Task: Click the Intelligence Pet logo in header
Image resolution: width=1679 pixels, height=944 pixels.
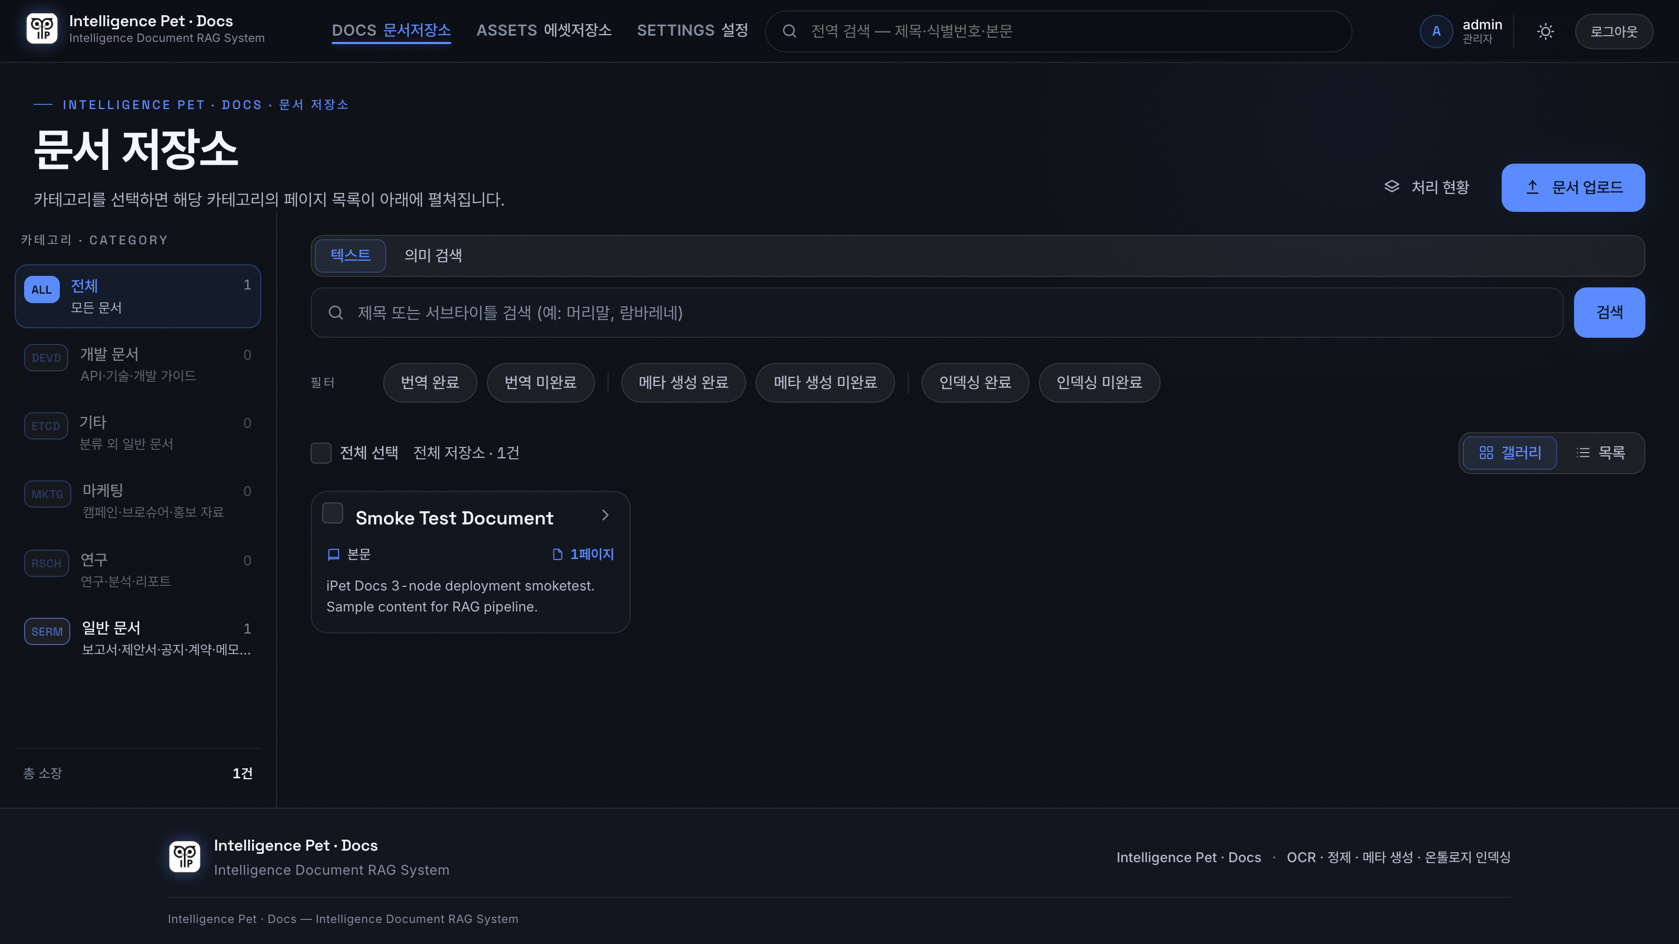Action: (42, 29)
